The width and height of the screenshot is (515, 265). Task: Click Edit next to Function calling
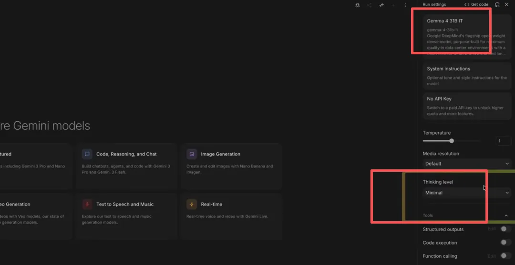pyautogui.click(x=492, y=256)
